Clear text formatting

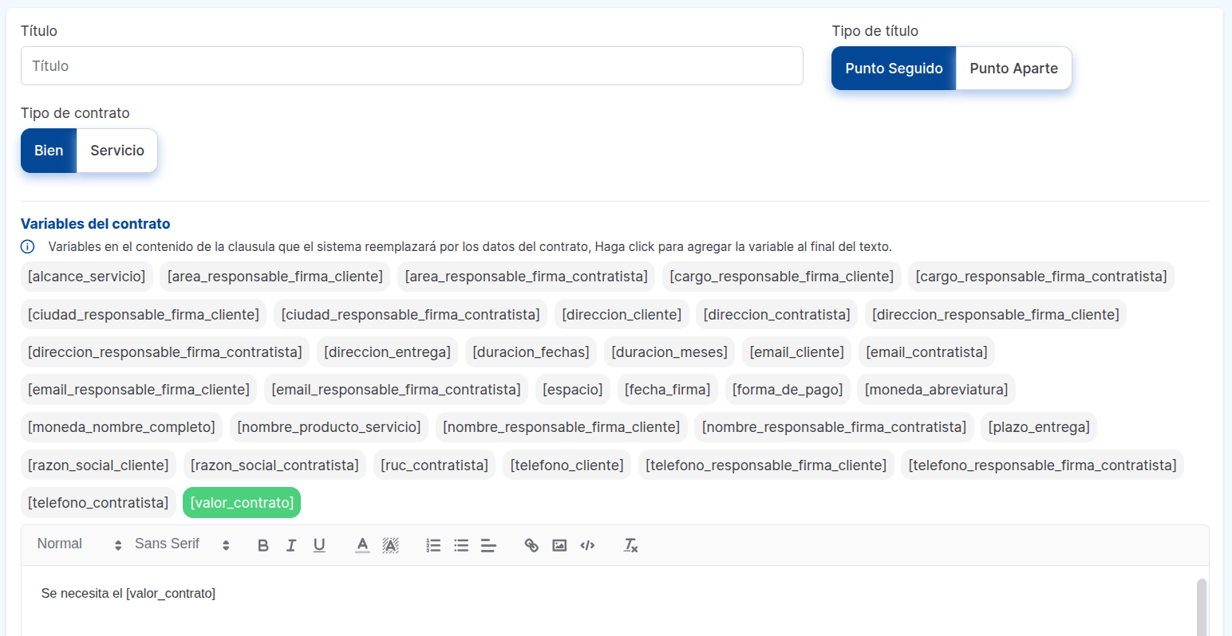point(630,546)
